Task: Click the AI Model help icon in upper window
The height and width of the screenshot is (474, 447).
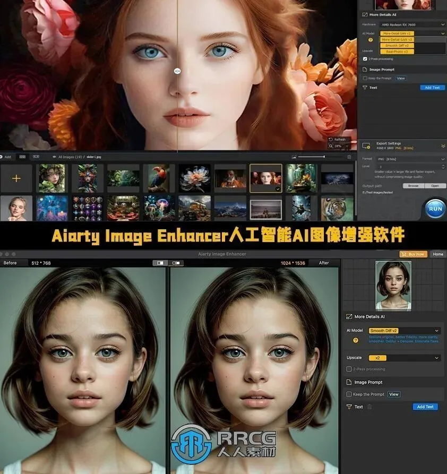Action: point(371,40)
